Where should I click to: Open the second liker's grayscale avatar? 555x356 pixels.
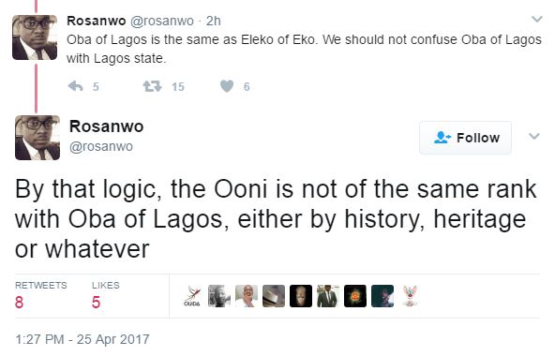tap(219, 296)
